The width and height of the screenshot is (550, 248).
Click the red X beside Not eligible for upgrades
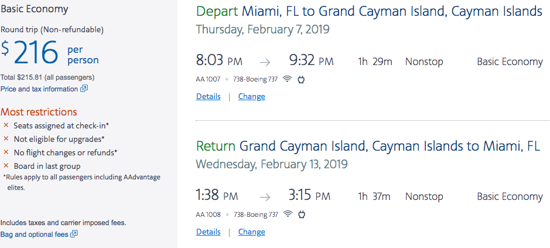[6, 139]
